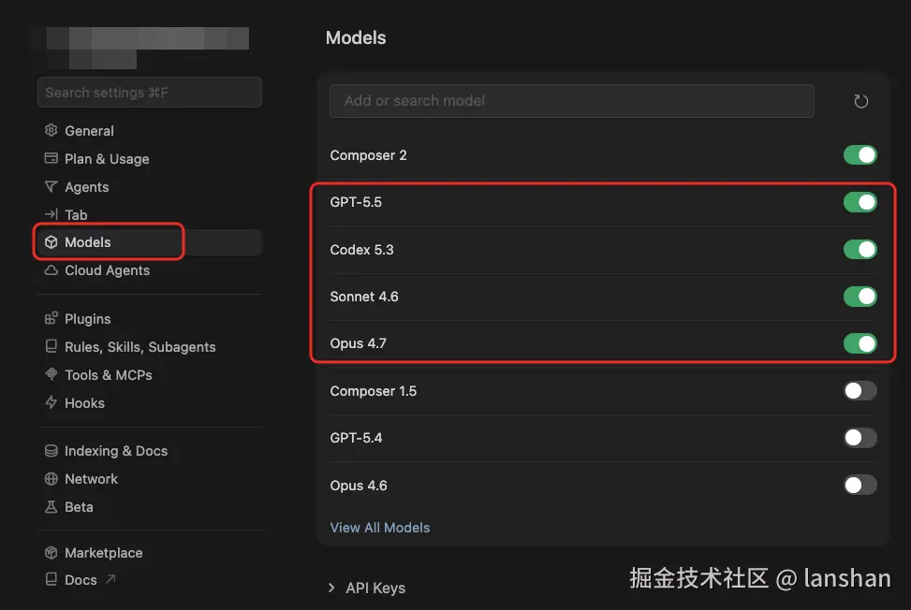Enable the Opus 4.6 model toggle

pos(860,486)
